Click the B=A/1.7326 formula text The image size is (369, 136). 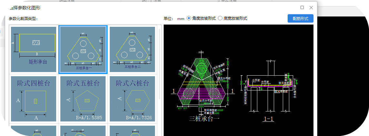pos(139,117)
